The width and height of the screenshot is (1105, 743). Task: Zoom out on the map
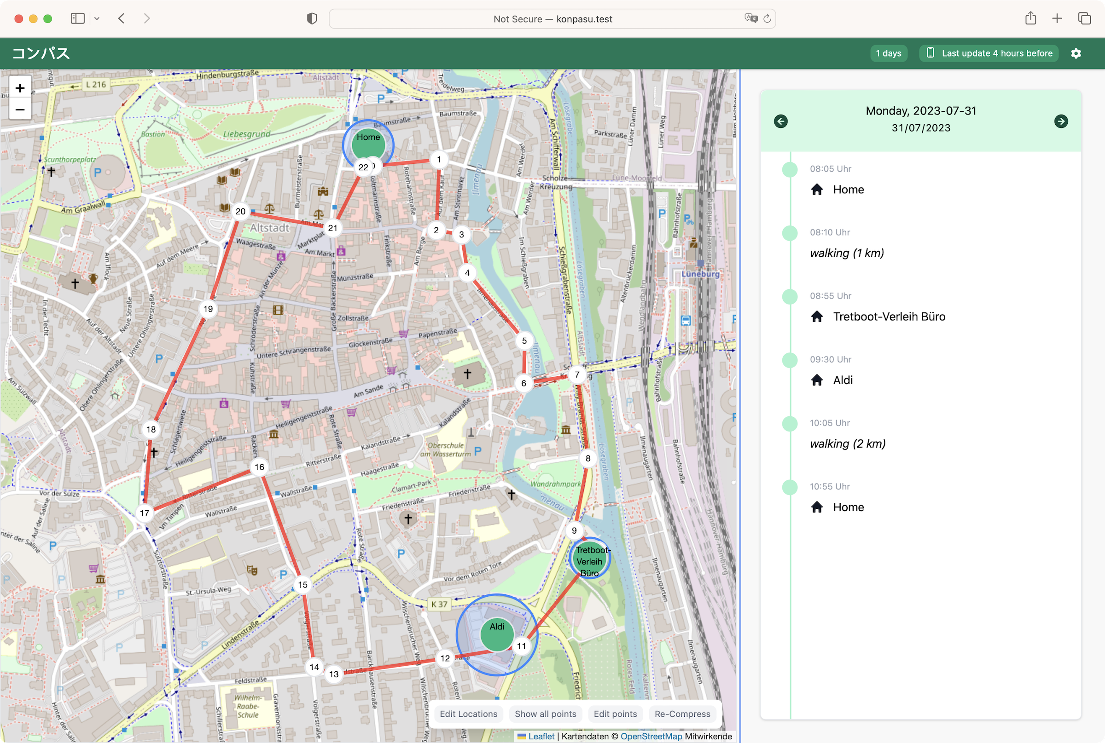tap(20, 110)
